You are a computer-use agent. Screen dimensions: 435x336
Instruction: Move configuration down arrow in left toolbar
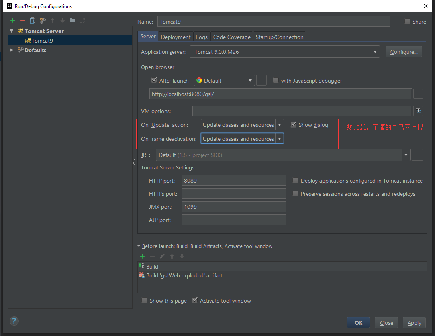63,20
